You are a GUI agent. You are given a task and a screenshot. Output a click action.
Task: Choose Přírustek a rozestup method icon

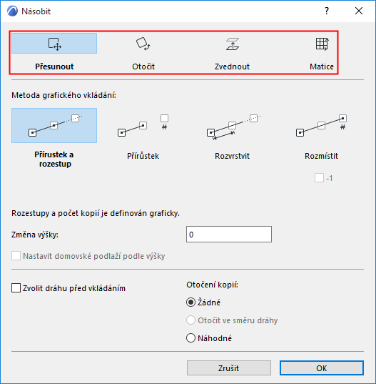[54, 125]
